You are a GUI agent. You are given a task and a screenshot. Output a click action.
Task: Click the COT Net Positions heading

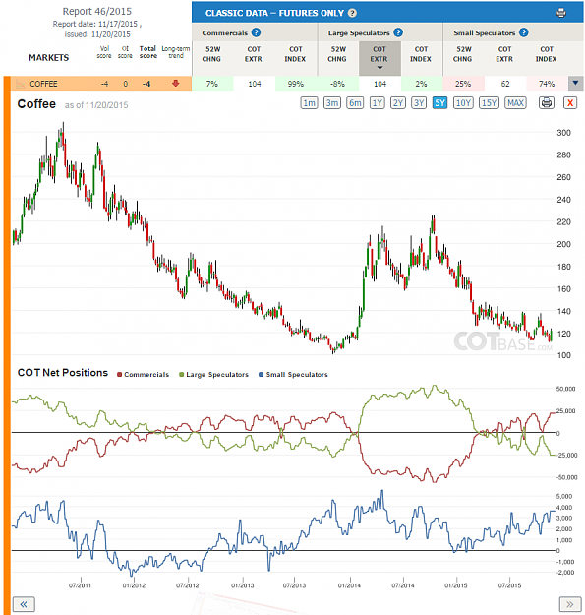(63, 373)
